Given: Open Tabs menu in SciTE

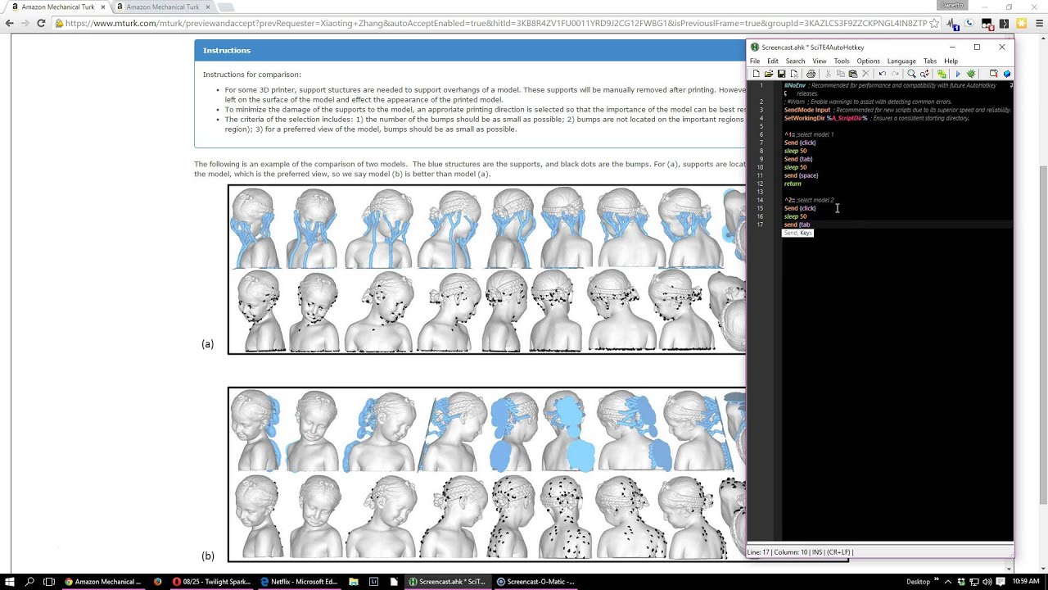Looking at the screenshot, I should tap(930, 61).
